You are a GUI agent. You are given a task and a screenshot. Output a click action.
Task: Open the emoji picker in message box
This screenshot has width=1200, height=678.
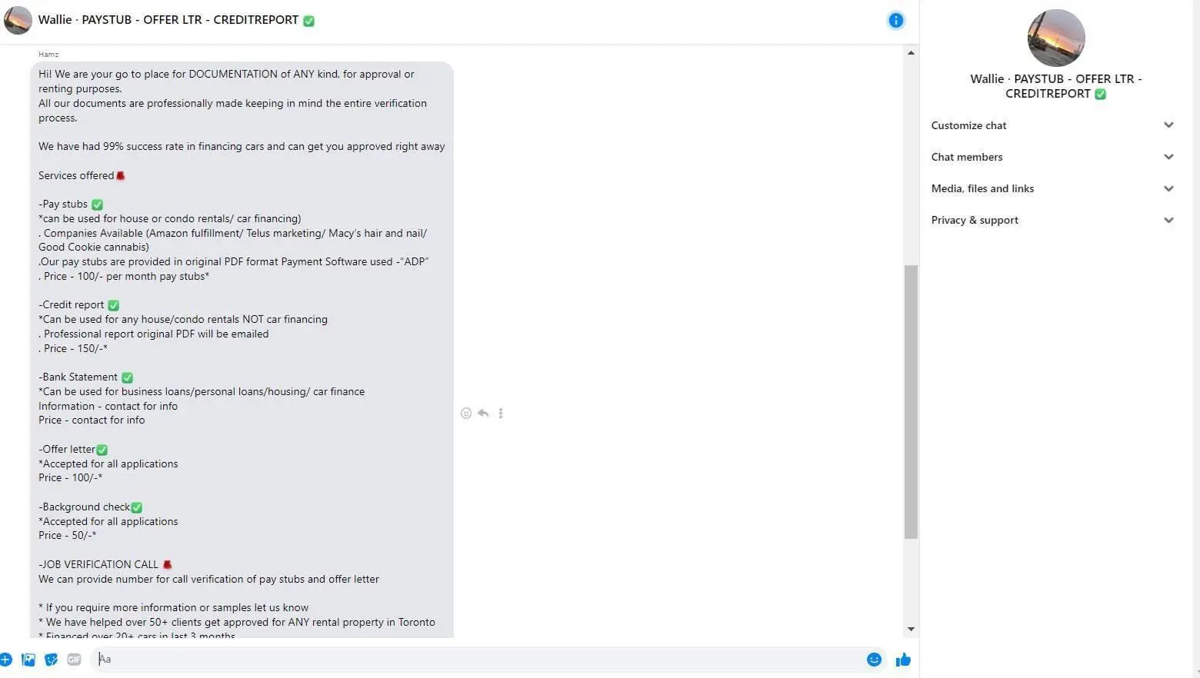(x=874, y=660)
